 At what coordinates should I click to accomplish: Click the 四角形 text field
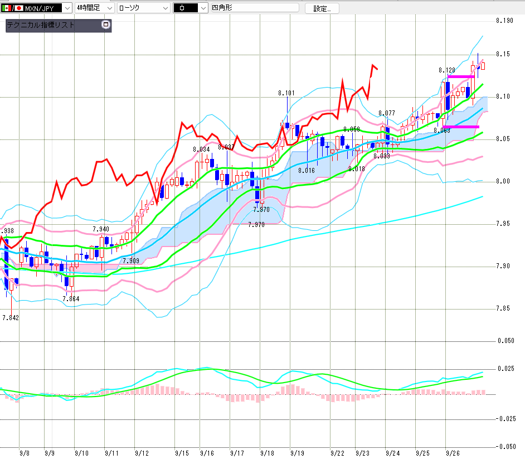tap(255, 8)
